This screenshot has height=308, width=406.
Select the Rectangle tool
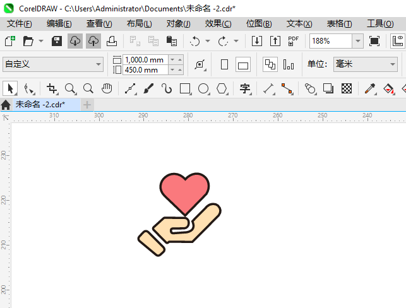pyautogui.click(x=186, y=88)
